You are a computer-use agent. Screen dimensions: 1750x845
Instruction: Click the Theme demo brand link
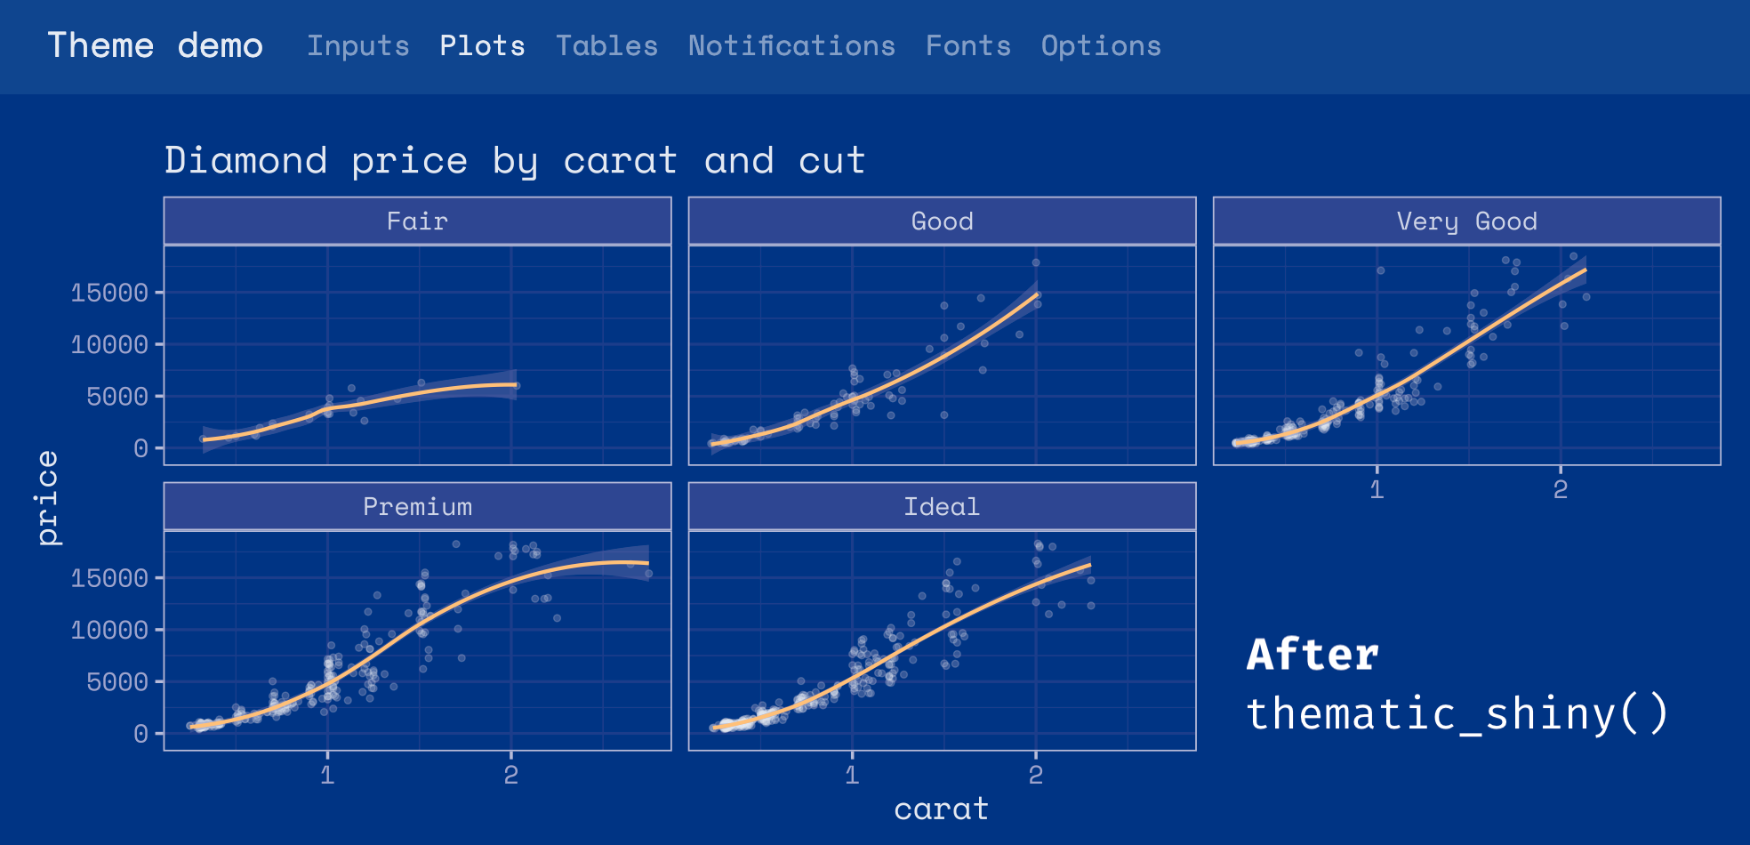point(156,45)
